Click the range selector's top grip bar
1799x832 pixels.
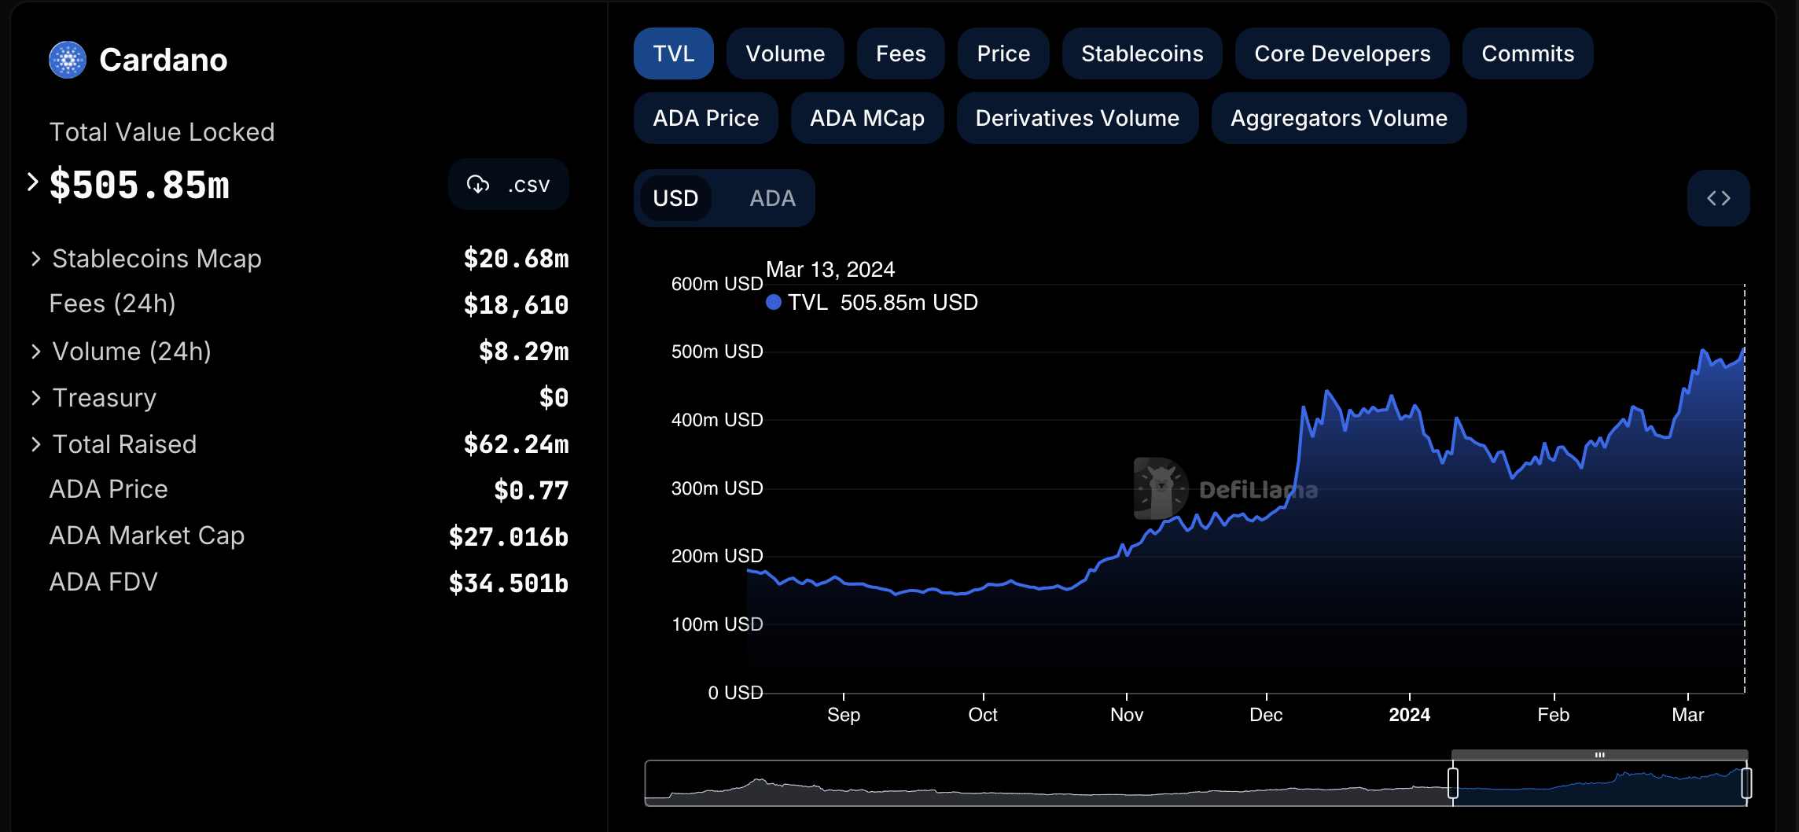coord(1599,755)
